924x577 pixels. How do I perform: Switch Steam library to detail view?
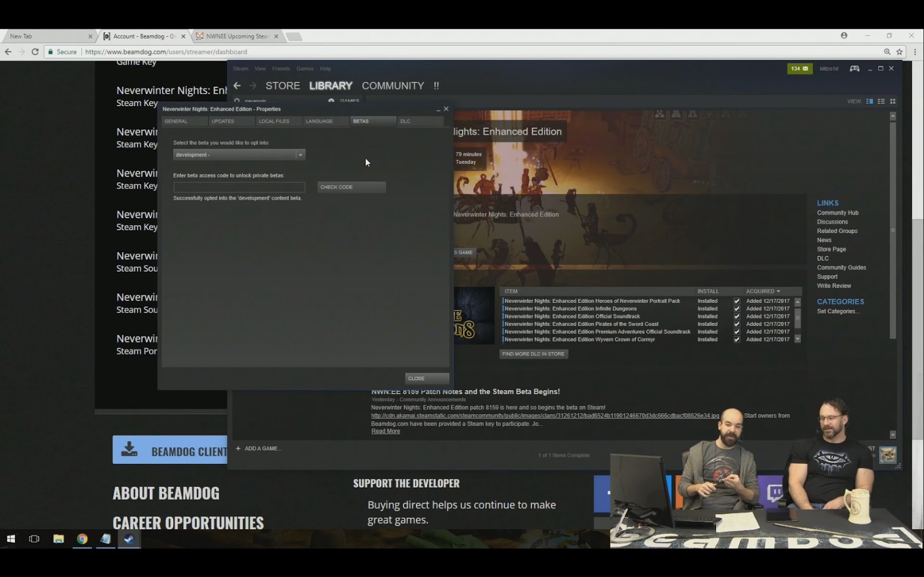[x=869, y=102]
